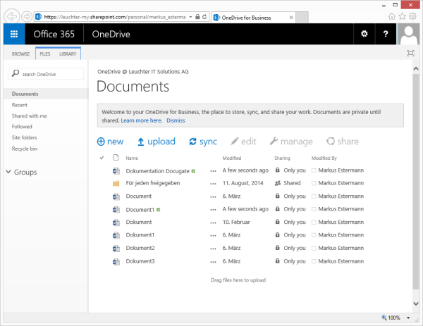Click the zoom 100% magnifier in status bar

[384, 318]
